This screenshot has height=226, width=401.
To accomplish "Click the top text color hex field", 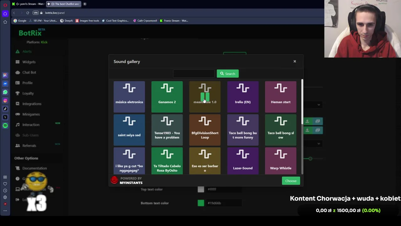I will coord(224,189).
